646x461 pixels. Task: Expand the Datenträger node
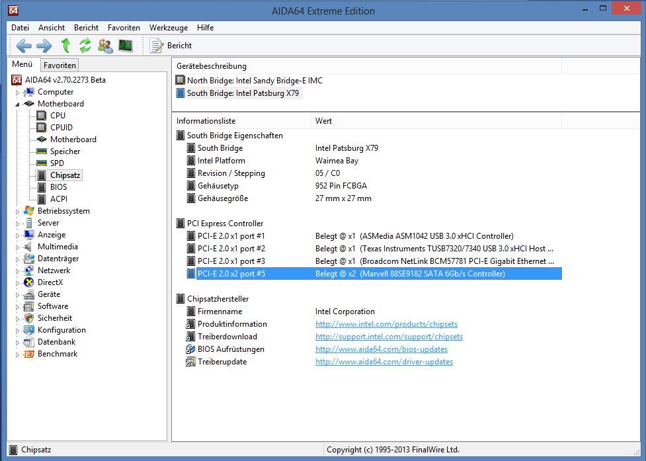[x=17, y=259]
